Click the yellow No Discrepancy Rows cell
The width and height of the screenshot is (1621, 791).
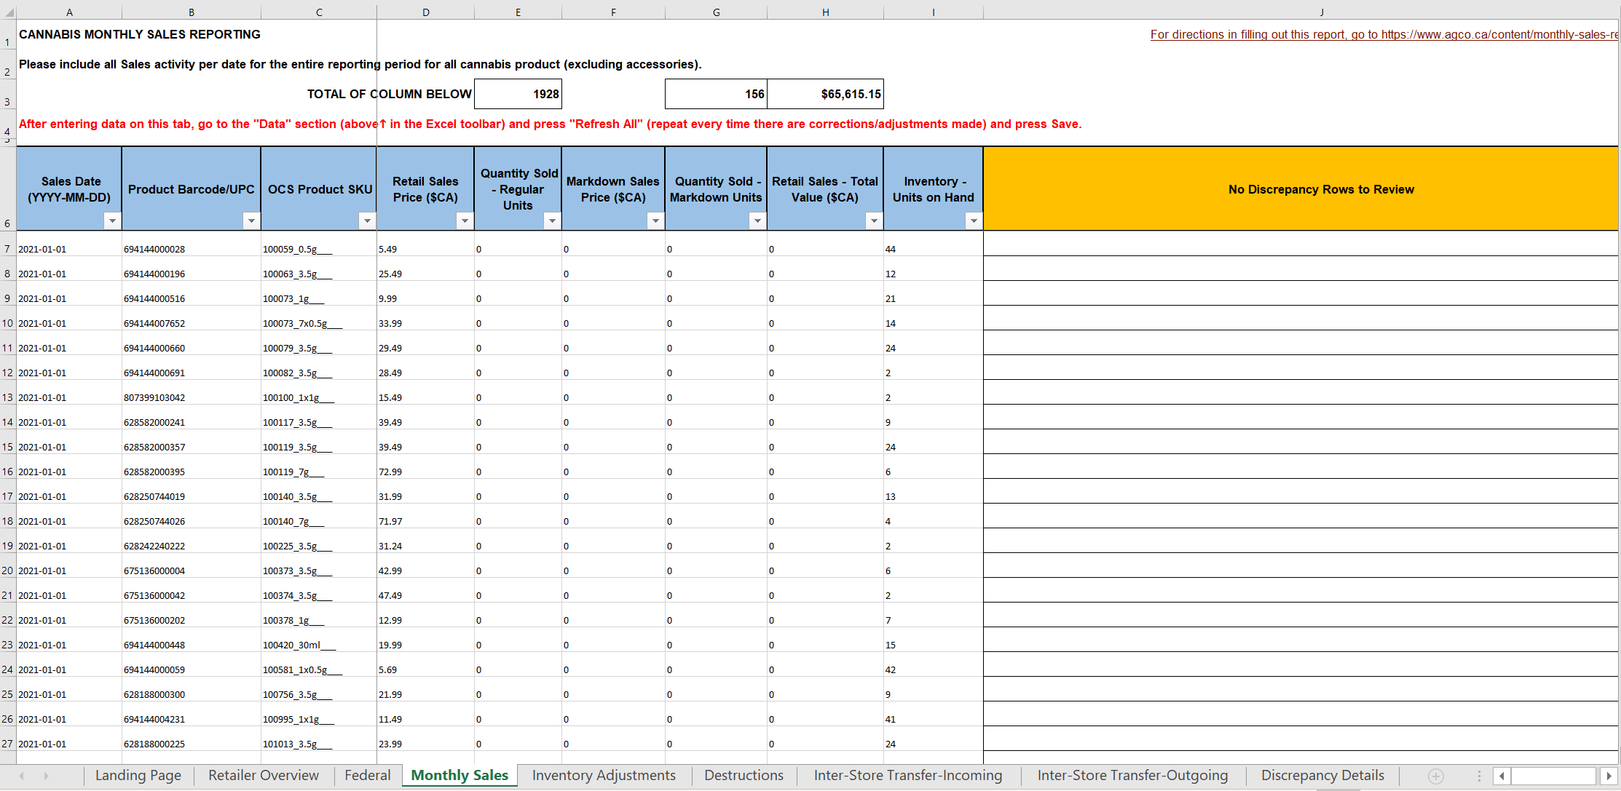click(1320, 189)
